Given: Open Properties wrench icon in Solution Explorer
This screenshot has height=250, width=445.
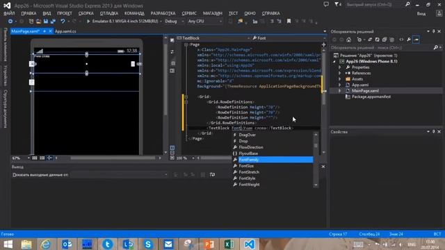Looking at the screenshot, I should coord(409,40).
